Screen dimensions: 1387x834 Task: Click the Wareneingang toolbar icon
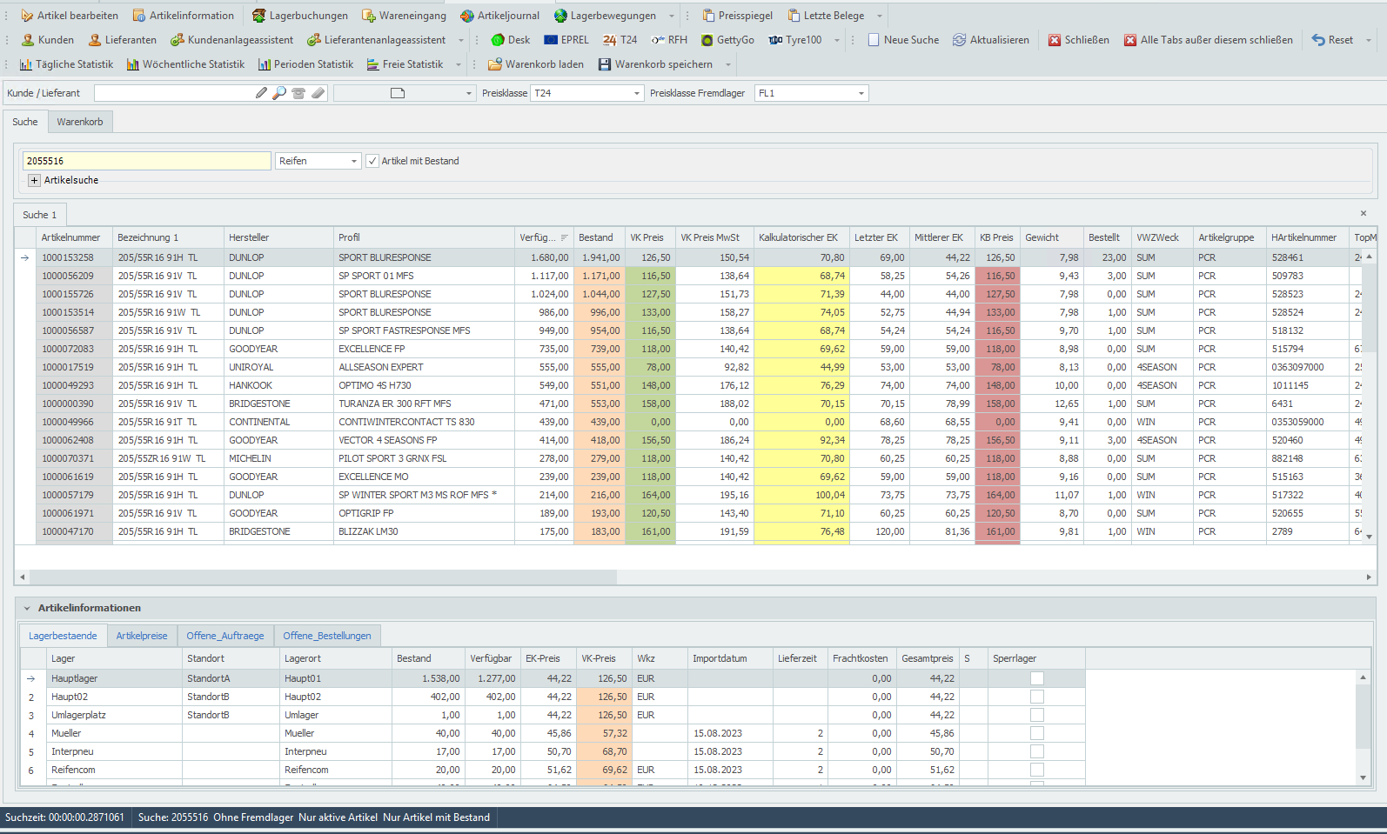pos(369,16)
